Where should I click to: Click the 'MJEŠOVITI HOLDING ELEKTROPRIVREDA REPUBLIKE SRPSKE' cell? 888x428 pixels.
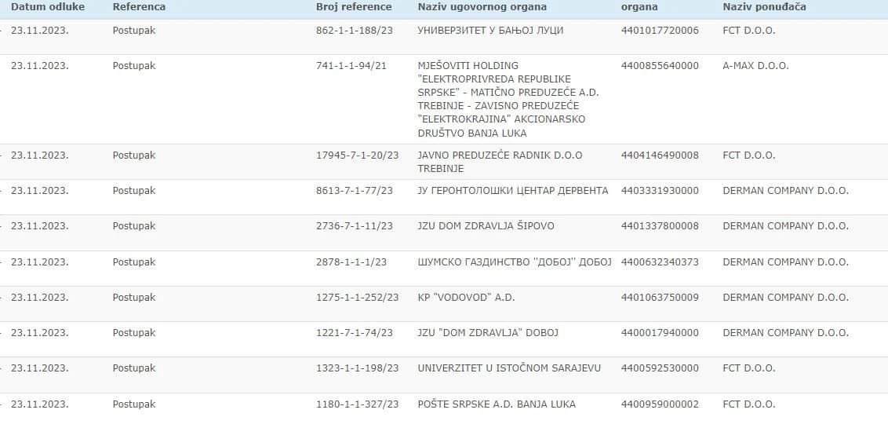tap(508, 99)
